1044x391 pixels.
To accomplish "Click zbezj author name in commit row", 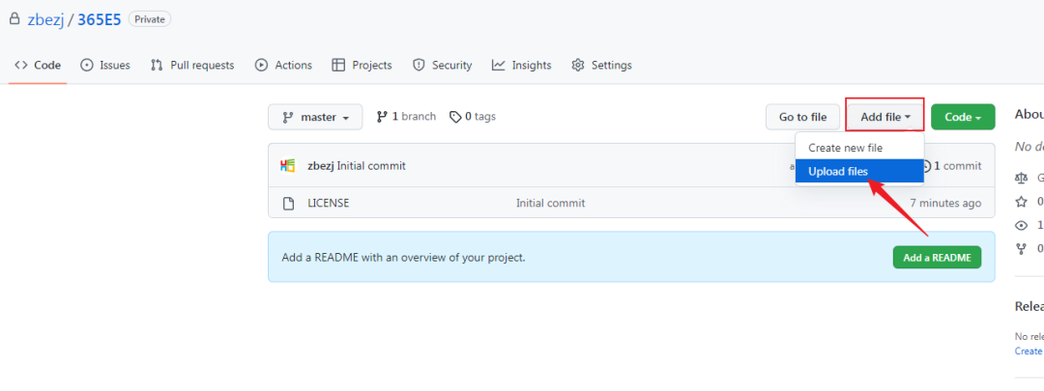I will pyautogui.click(x=320, y=166).
